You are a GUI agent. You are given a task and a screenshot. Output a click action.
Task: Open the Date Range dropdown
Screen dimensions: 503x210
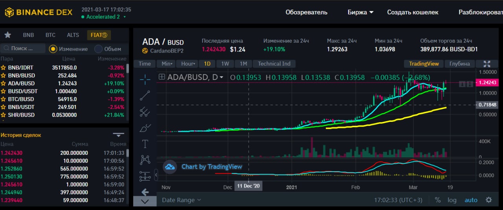coord(181,200)
